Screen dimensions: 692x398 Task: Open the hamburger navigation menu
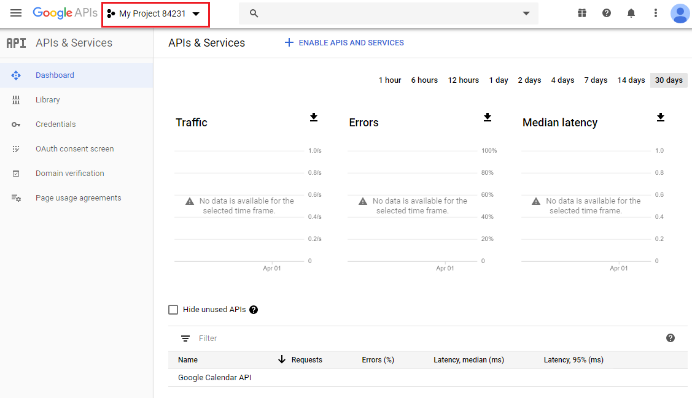[x=16, y=13]
